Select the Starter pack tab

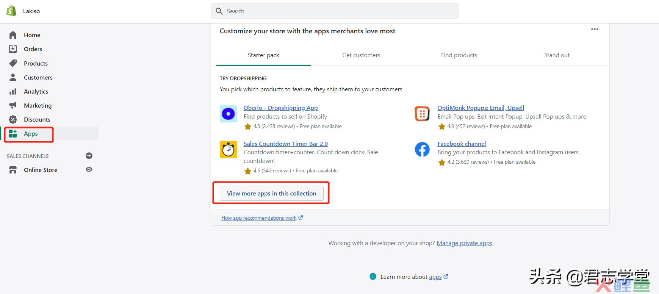[x=263, y=55]
